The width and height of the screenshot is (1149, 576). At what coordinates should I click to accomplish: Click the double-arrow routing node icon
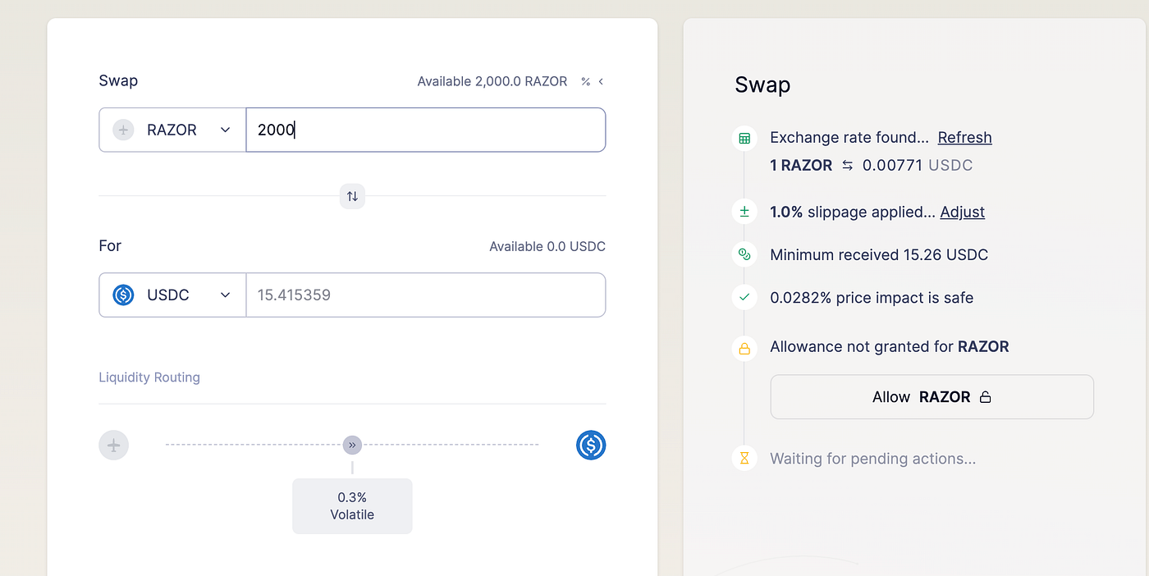(352, 445)
